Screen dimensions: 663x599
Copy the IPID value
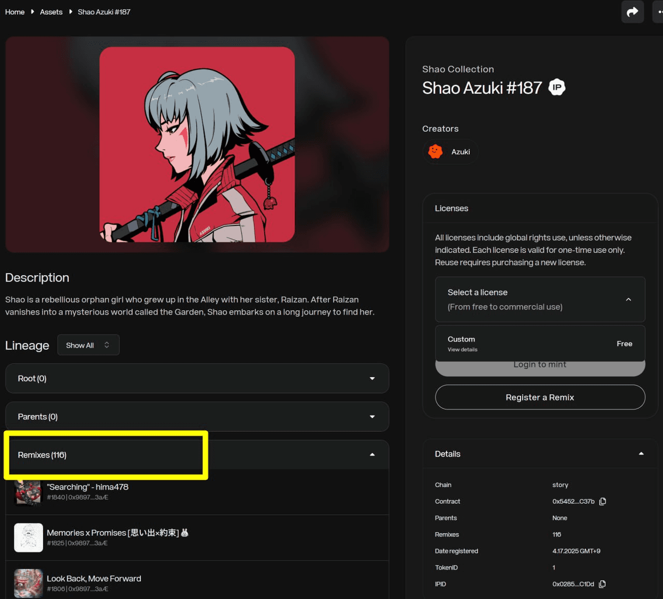602,584
